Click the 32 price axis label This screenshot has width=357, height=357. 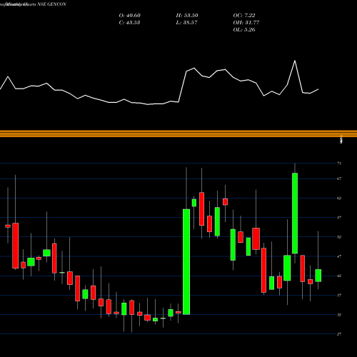click(339, 315)
